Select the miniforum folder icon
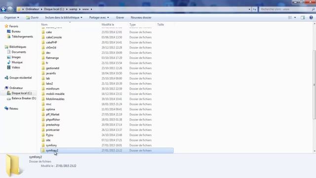Viewport: 316px width, 178px height. click(43, 89)
